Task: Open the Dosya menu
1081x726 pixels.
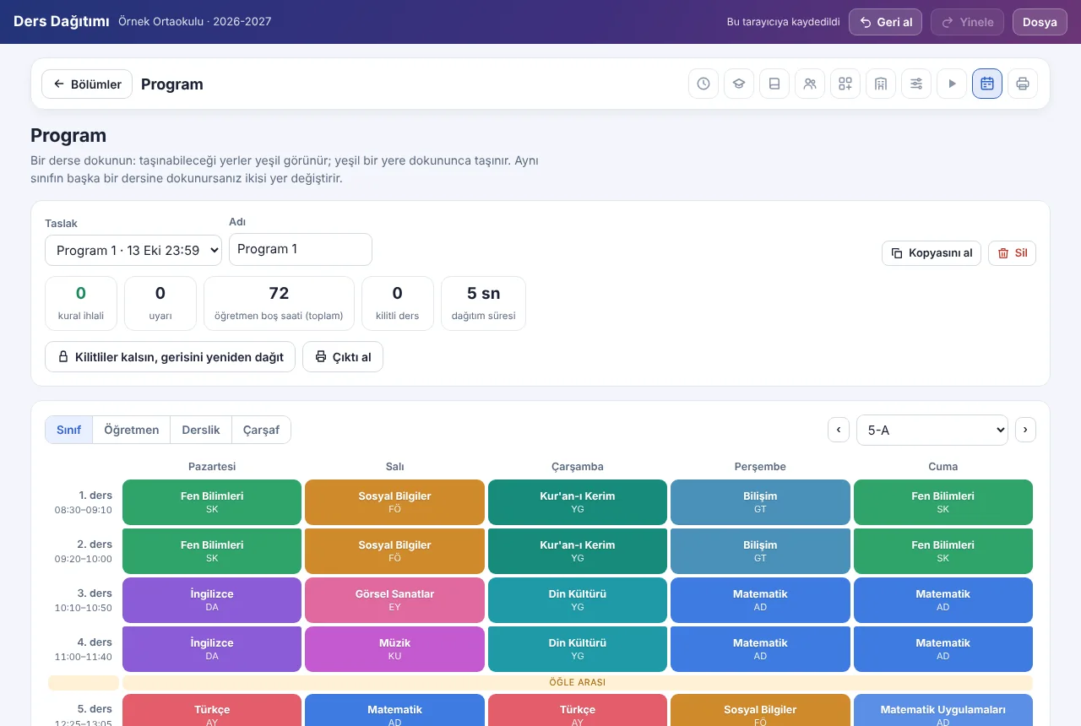Action: 1040,22
